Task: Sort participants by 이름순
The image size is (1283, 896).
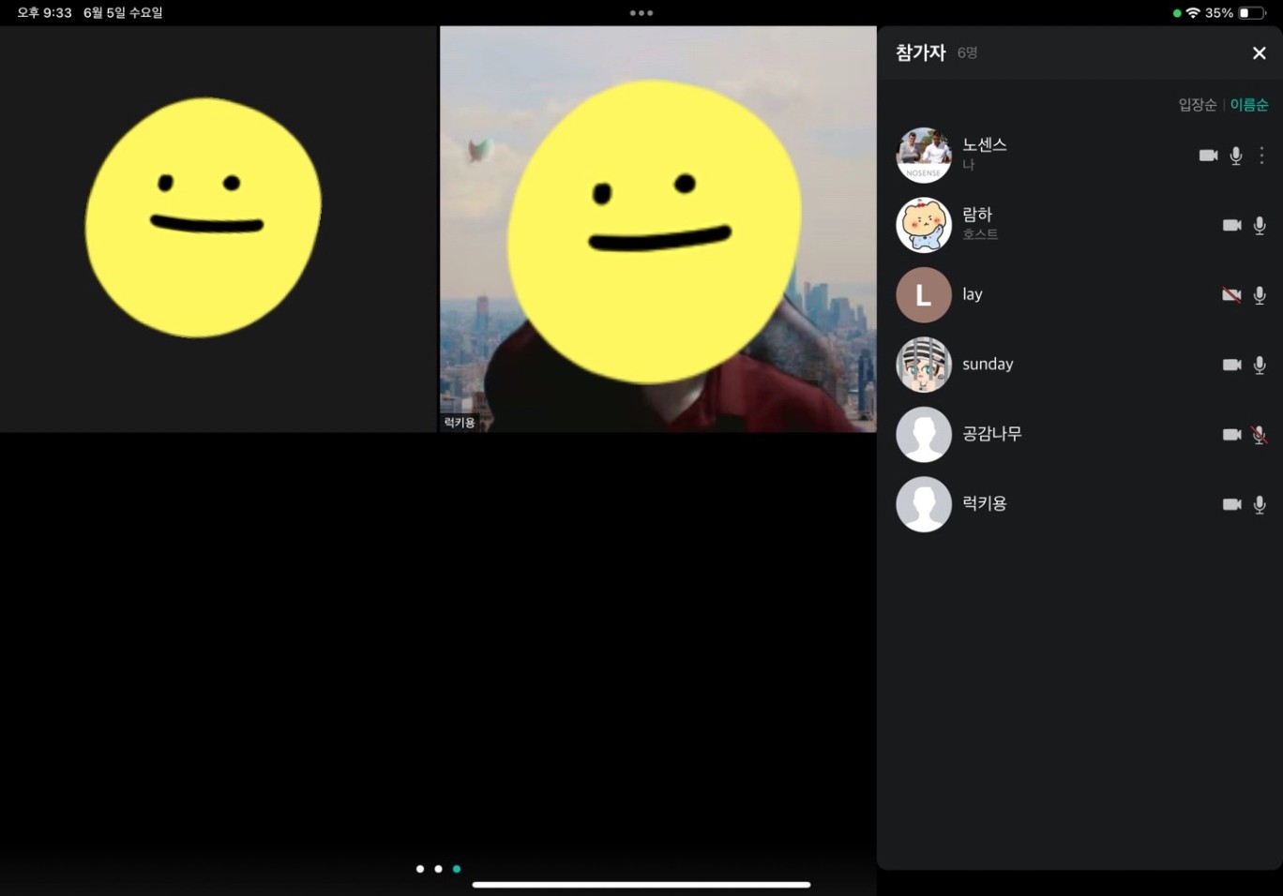Action: click(x=1249, y=105)
